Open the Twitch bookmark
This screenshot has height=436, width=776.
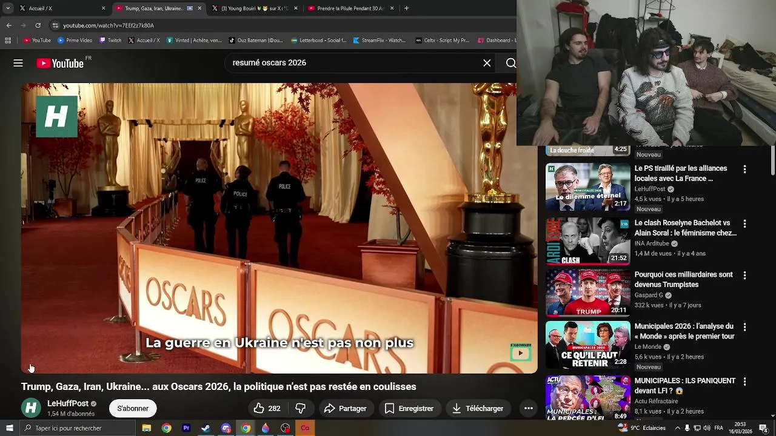[110, 41]
